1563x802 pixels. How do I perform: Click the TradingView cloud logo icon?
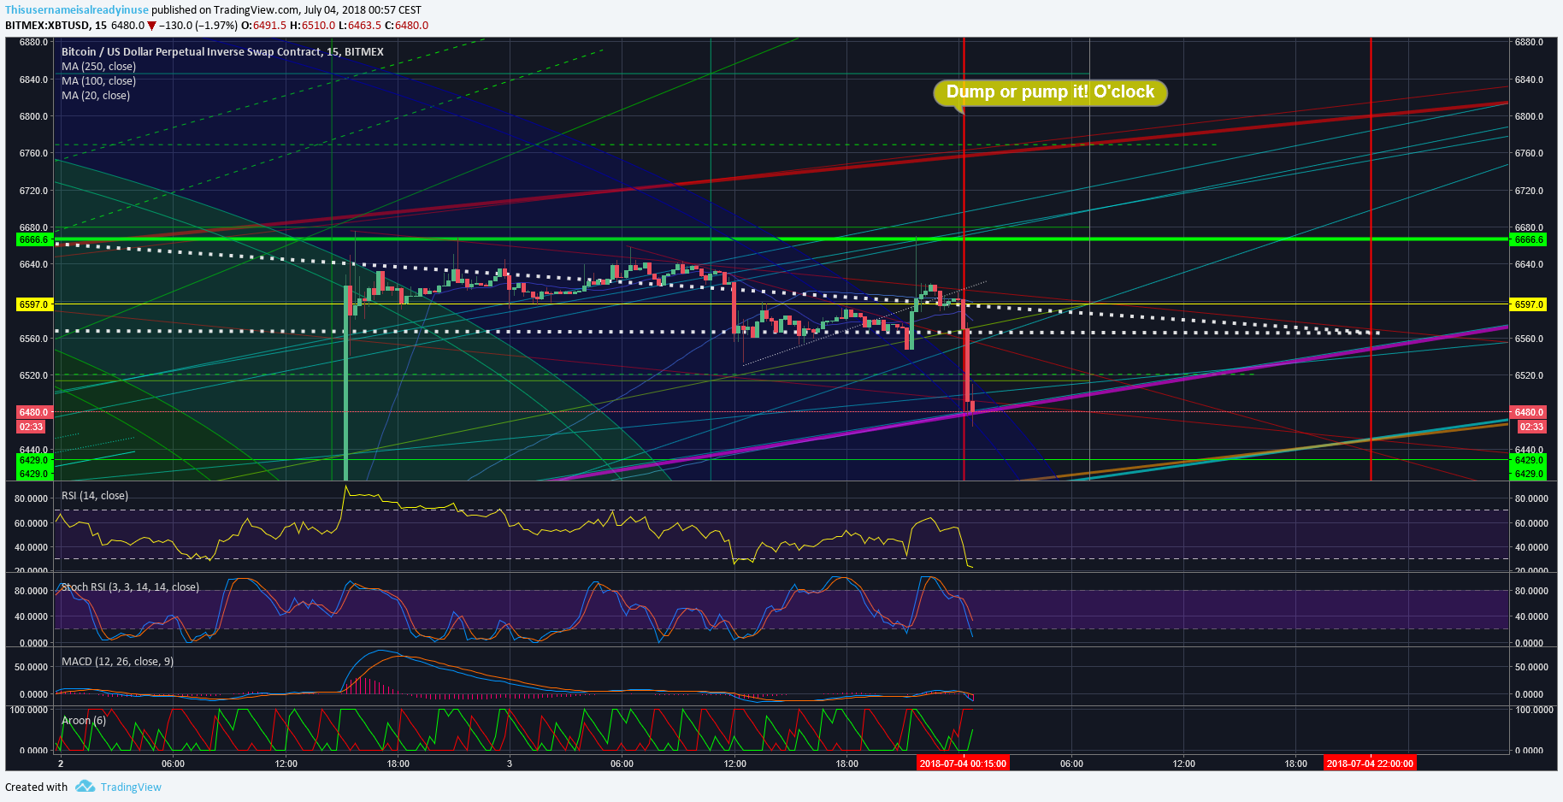click(x=85, y=787)
